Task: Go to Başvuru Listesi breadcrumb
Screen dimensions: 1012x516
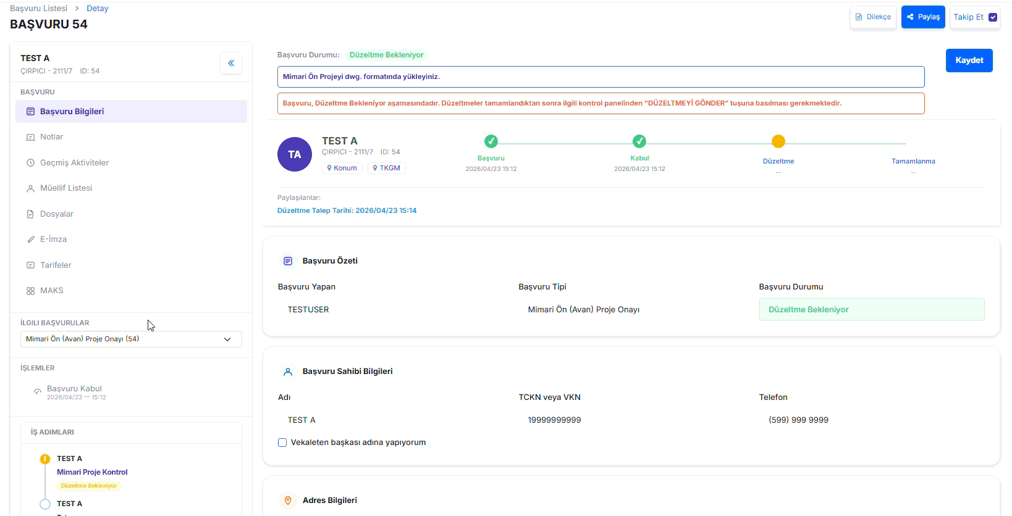Action: 39,9
